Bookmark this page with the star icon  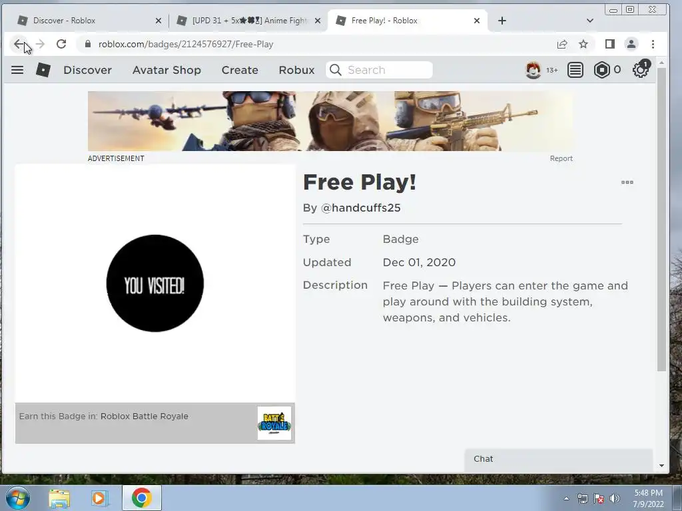point(583,44)
